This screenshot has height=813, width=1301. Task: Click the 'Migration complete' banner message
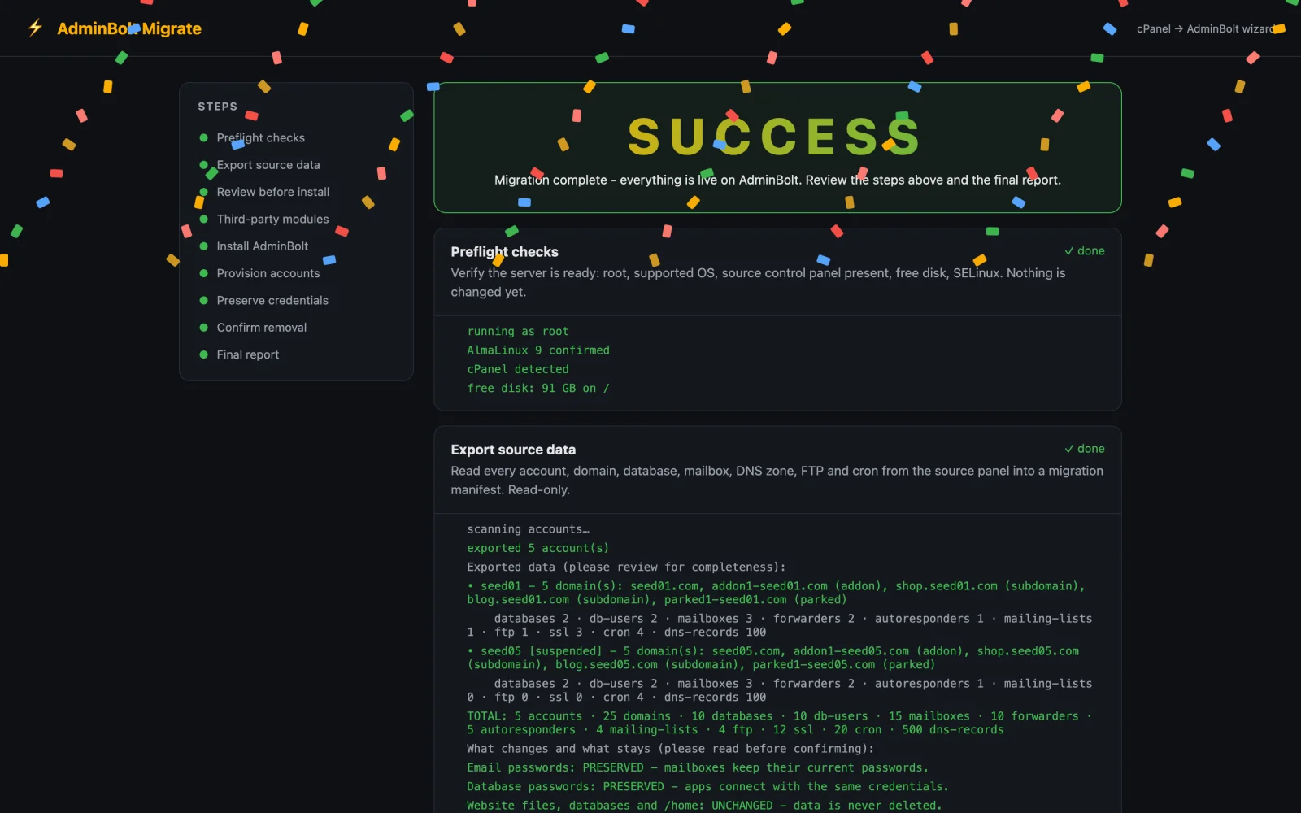click(x=777, y=180)
